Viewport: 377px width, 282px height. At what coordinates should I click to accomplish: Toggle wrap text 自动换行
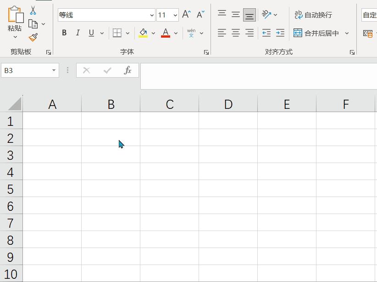313,15
